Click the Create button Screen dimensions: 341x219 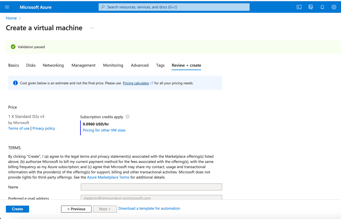click(x=17, y=209)
